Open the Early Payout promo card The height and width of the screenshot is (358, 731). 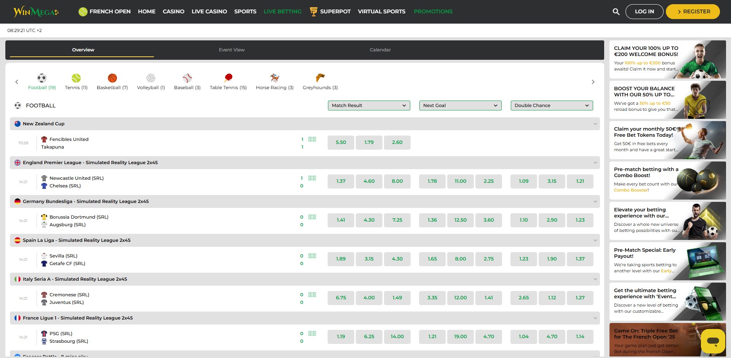[667, 261]
